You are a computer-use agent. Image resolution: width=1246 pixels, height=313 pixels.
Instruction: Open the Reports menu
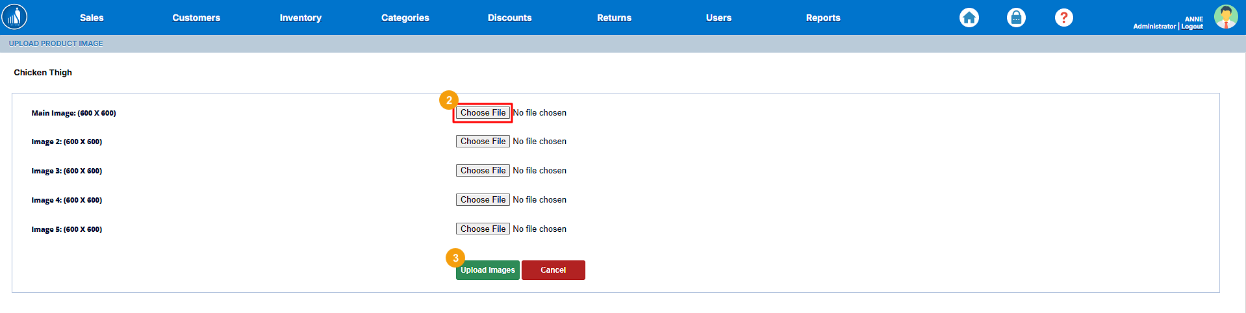coord(823,18)
